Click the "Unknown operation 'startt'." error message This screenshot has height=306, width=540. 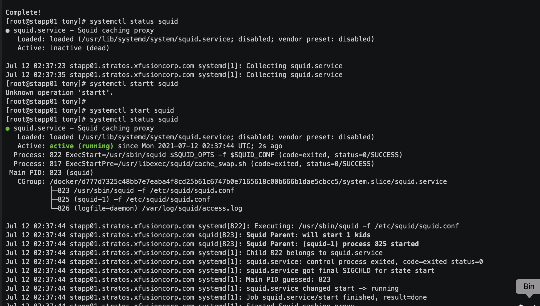pyautogui.click(x=60, y=93)
